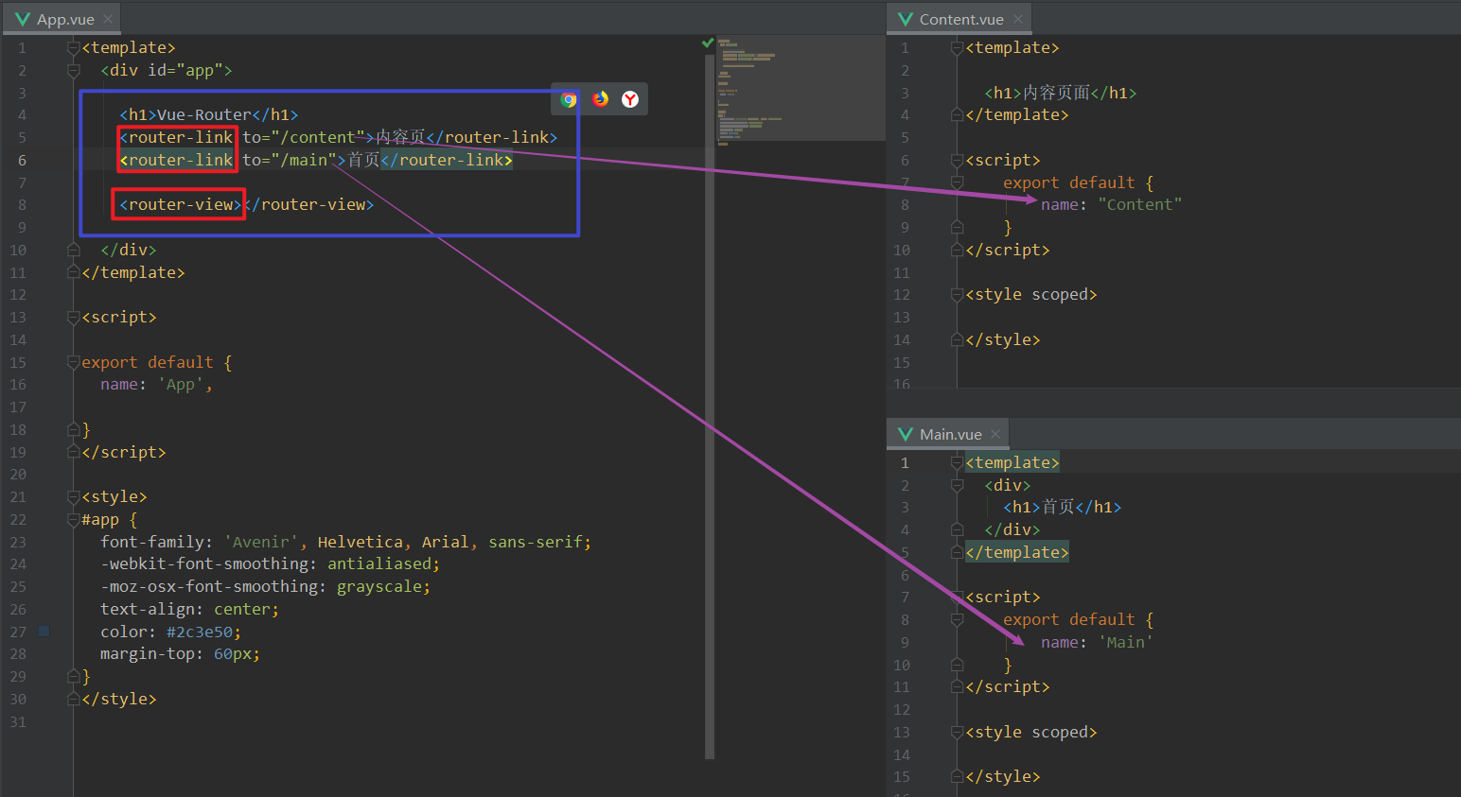The width and height of the screenshot is (1461, 797).
Task: Click the Vue-Router h1 heading text
Action: point(204,114)
